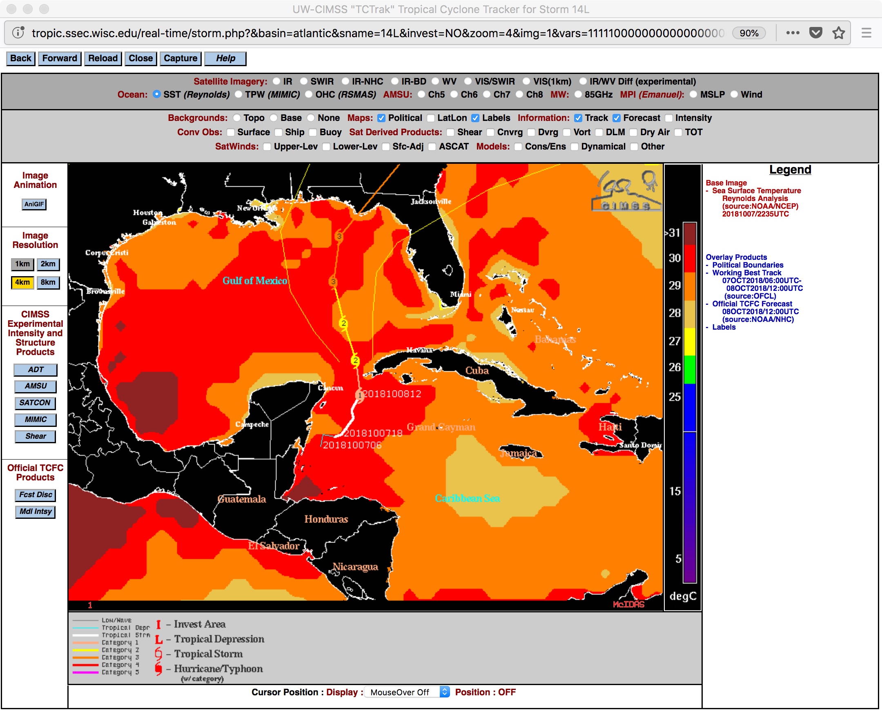The image size is (882, 710).
Task: Click the 90% zoom level indicator
Action: pyautogui.click(x=749, y=33)
